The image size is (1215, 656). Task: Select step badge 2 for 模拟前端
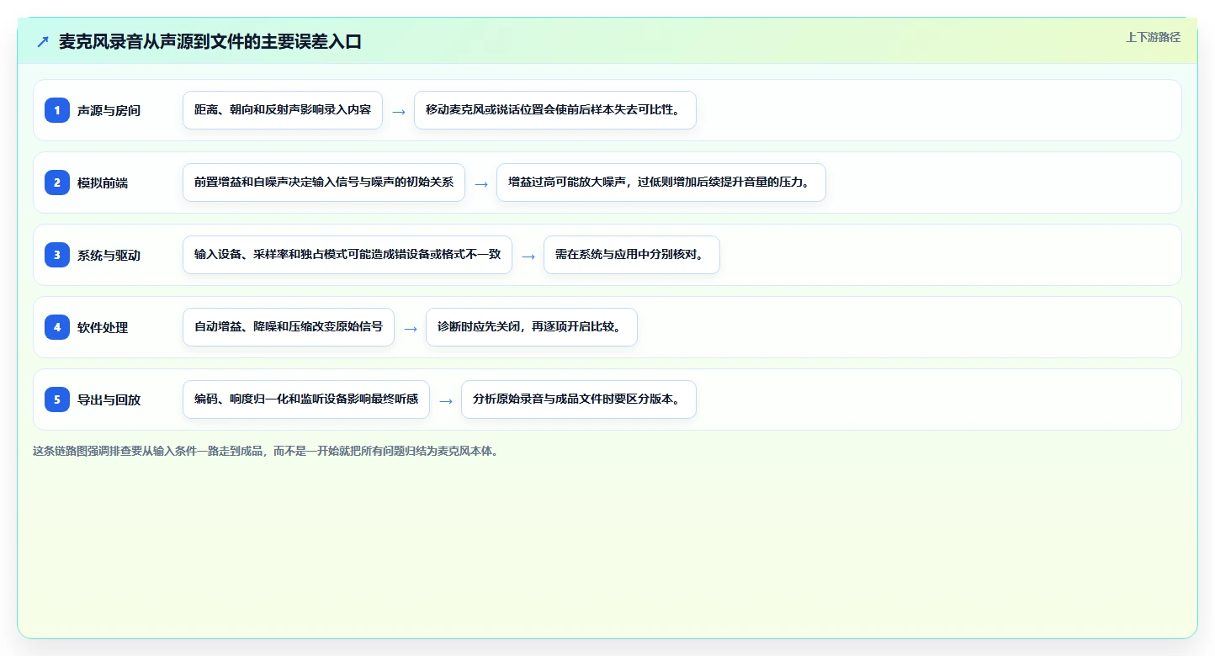point(57,183)
